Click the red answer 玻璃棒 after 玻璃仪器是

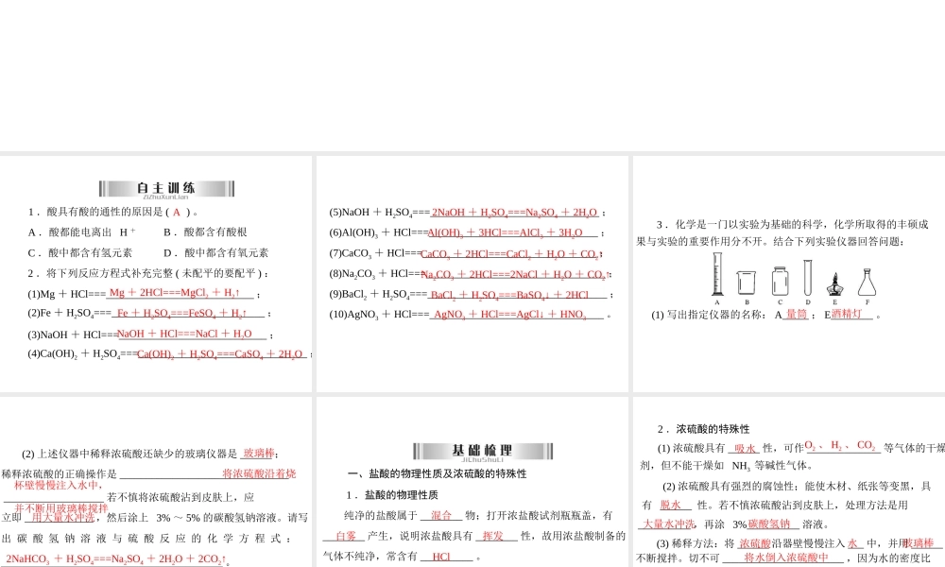pyautogui.click(x=259, y=453)
